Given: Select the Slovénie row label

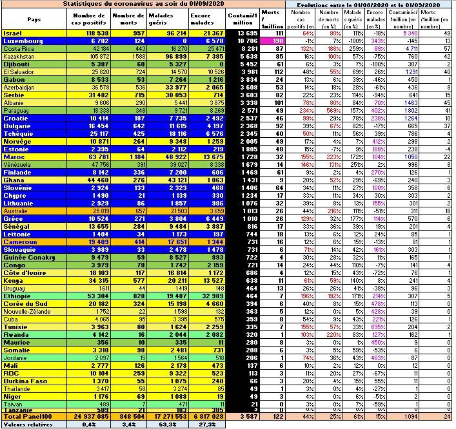Looking at the screenshot, I should 34,188.
